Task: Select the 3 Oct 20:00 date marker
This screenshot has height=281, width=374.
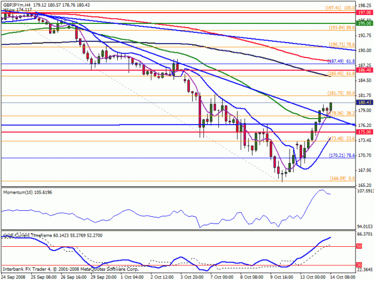Action: (192, 277)
